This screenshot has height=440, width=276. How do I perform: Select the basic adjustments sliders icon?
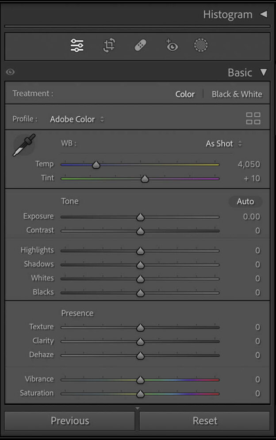(x=76, y=46)
